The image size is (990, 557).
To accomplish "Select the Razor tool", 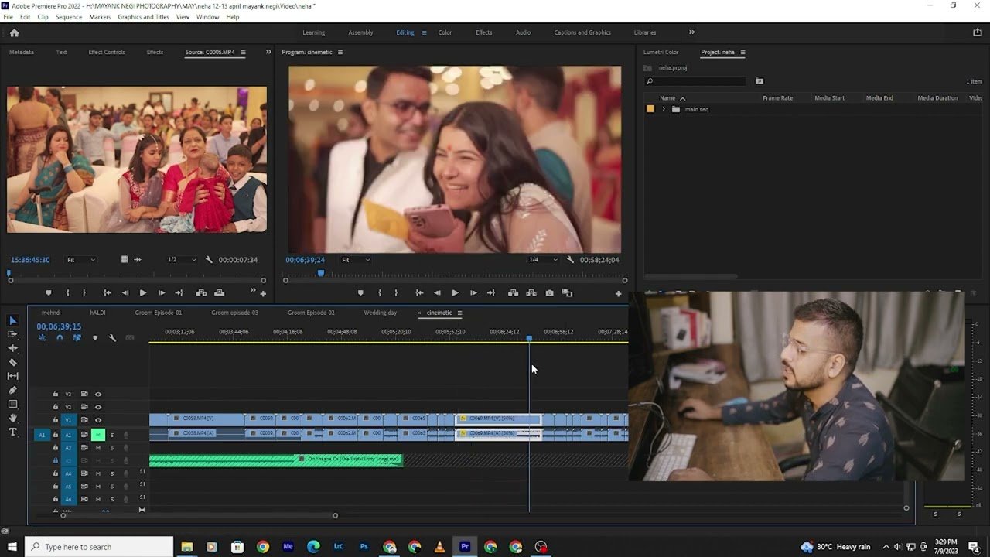I will tap(12, 362).
